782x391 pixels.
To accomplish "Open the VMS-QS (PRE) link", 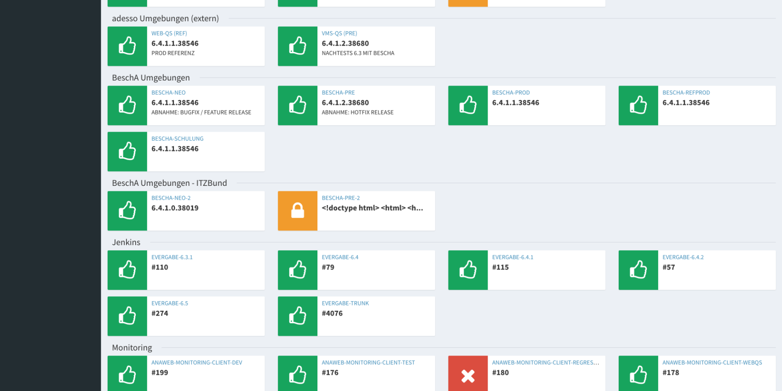I will coord(339,34).
